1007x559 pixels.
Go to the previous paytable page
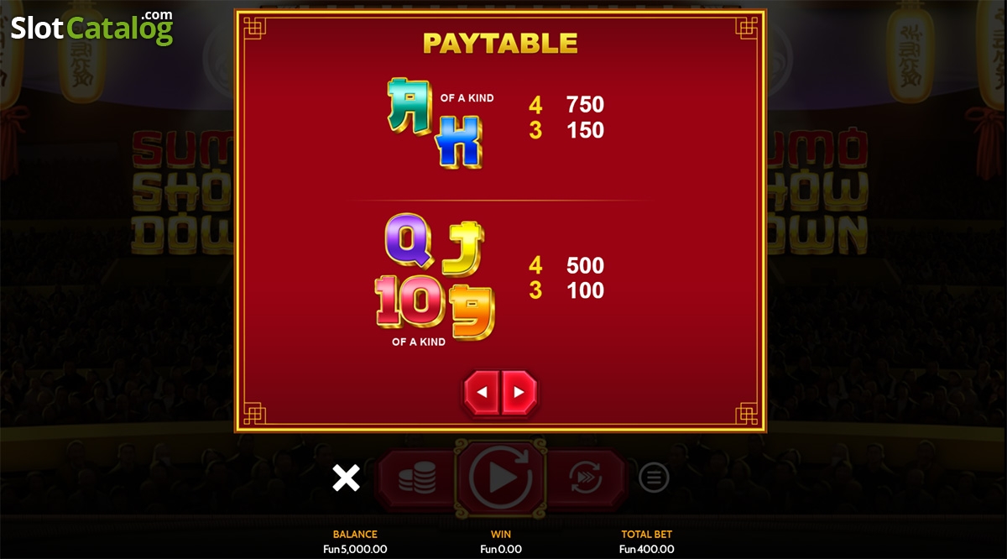[x=482, y=392]
